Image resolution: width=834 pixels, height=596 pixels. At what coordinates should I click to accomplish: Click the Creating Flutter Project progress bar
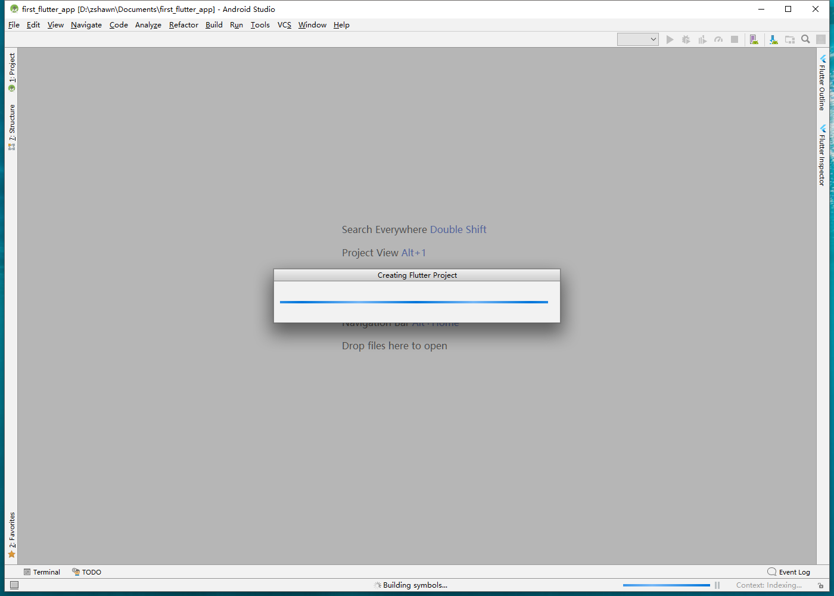[x=414, y=302]
